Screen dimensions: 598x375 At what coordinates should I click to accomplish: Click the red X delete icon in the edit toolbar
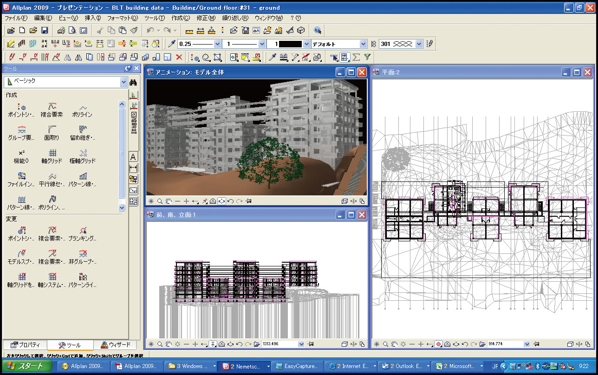pos(179,57)
